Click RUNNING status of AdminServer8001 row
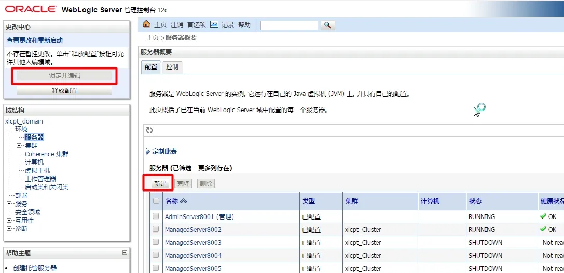 click(x=482, y=216)
